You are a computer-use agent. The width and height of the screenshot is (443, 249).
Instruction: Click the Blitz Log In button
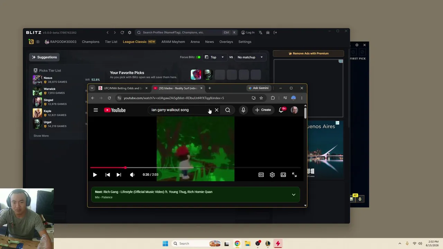[x=248, y=33]
